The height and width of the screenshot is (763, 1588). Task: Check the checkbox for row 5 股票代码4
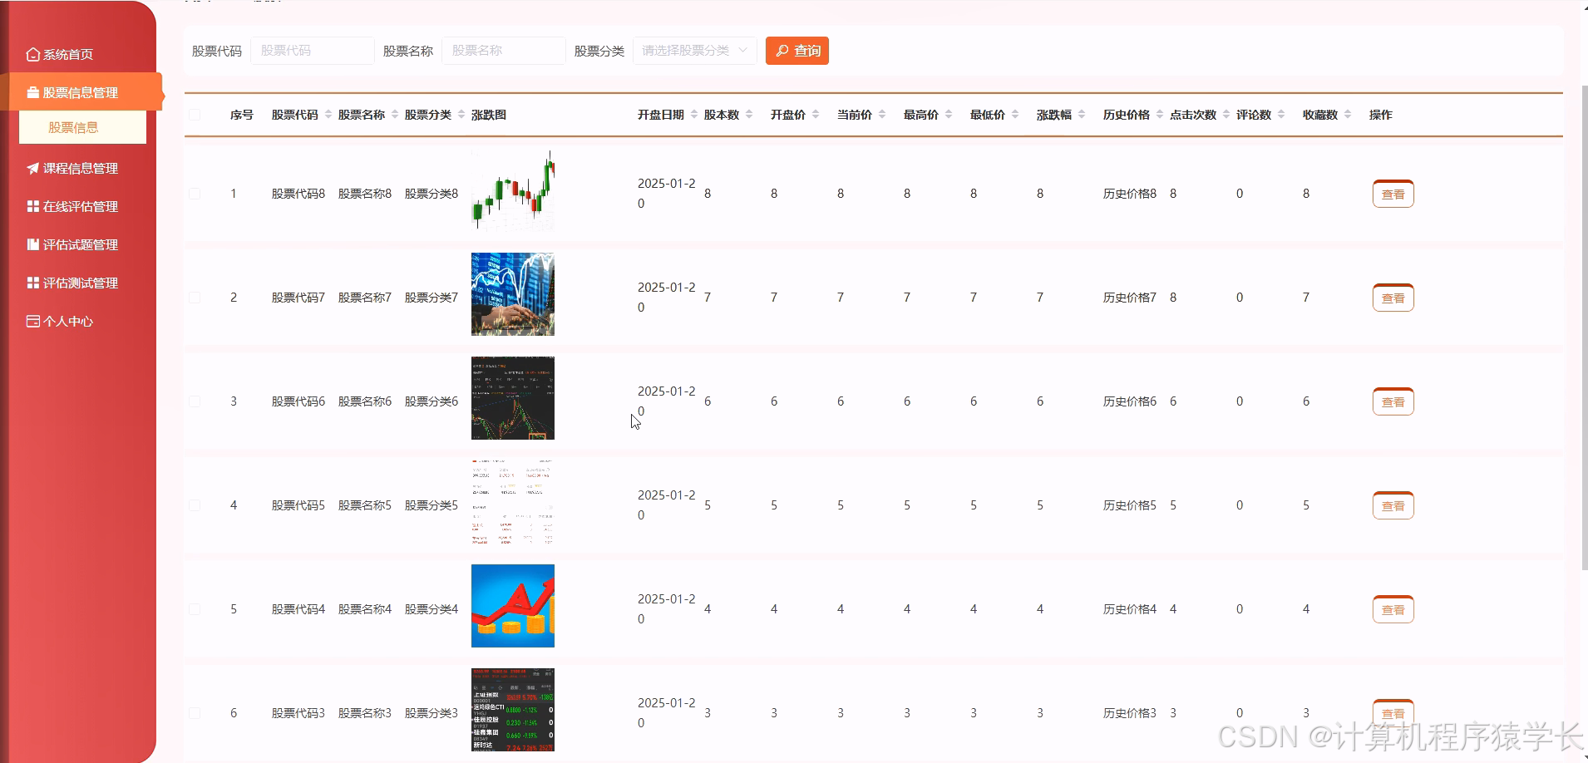(x=195, y=609)
